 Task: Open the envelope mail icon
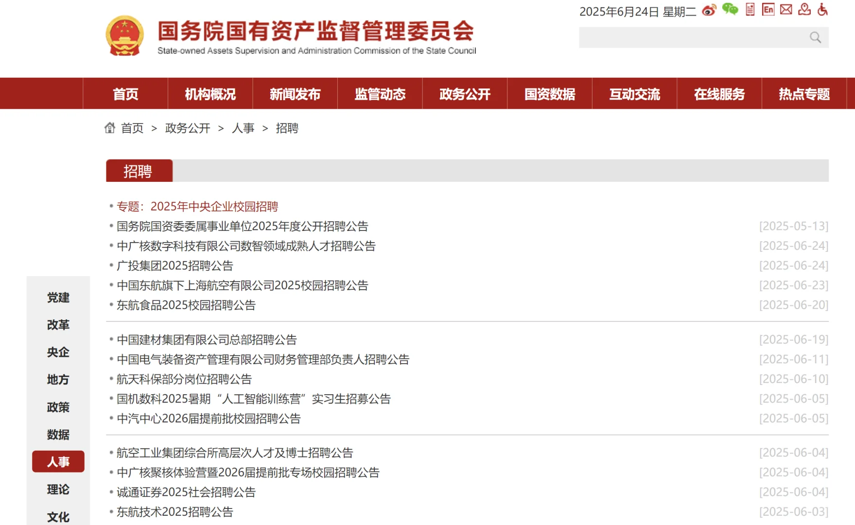[786, 9]
